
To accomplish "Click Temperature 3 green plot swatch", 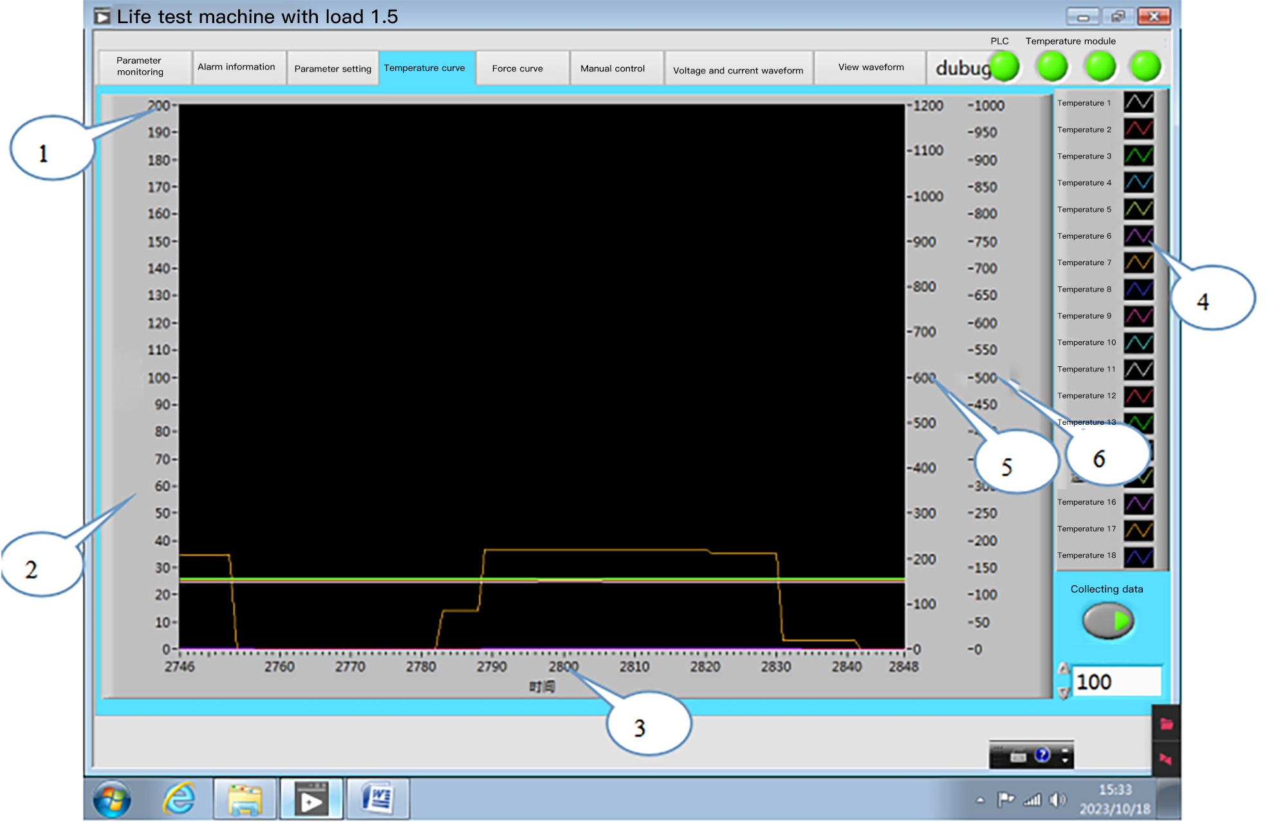I will pos(1138,155).
